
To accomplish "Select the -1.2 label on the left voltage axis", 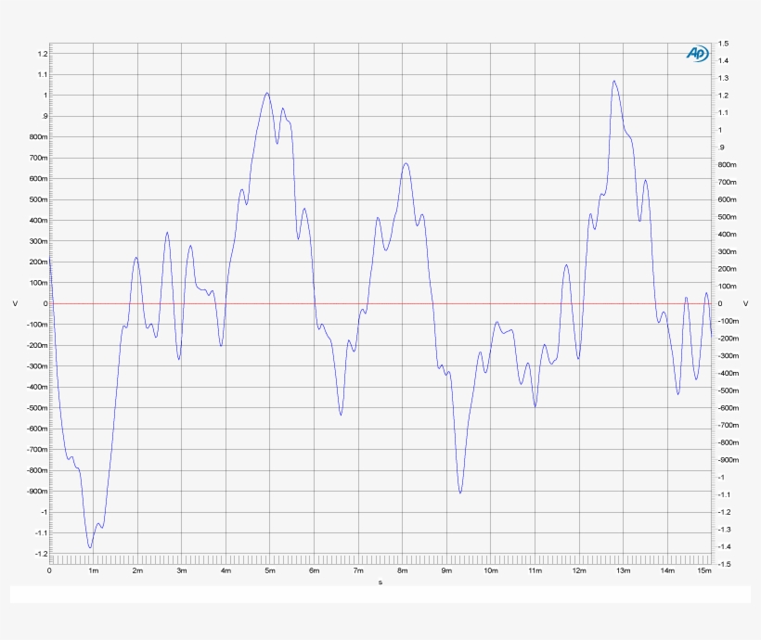I will 41,554.
